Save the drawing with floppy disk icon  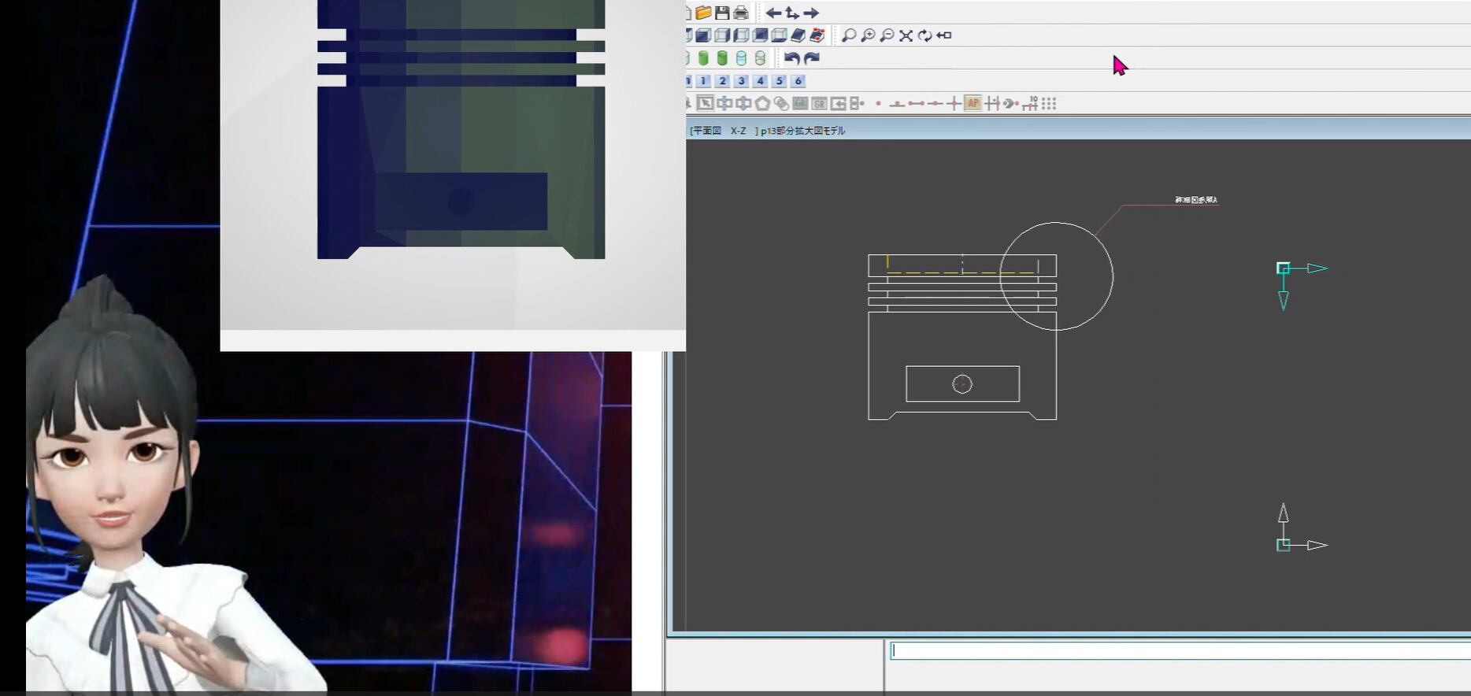pos(722,13)
